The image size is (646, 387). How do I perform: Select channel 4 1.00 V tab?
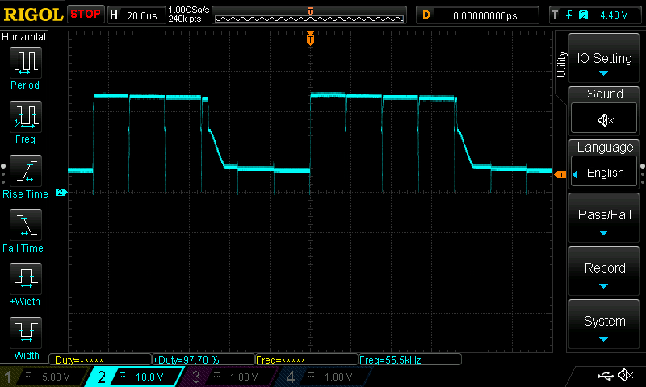click(x=324, y=377)
